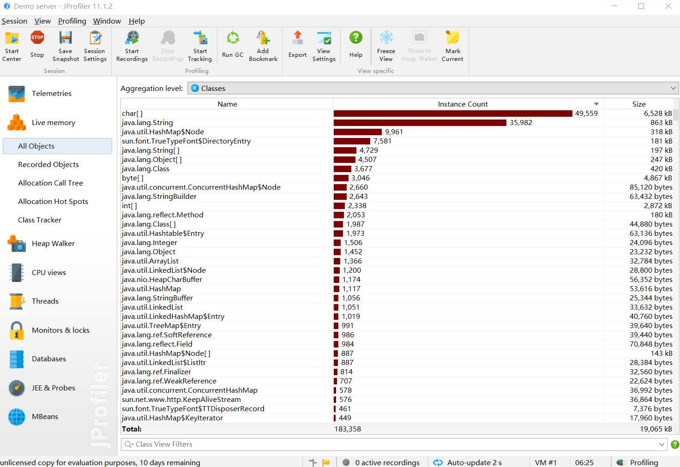Select the java.util.ArrayList row

(397, 261)
